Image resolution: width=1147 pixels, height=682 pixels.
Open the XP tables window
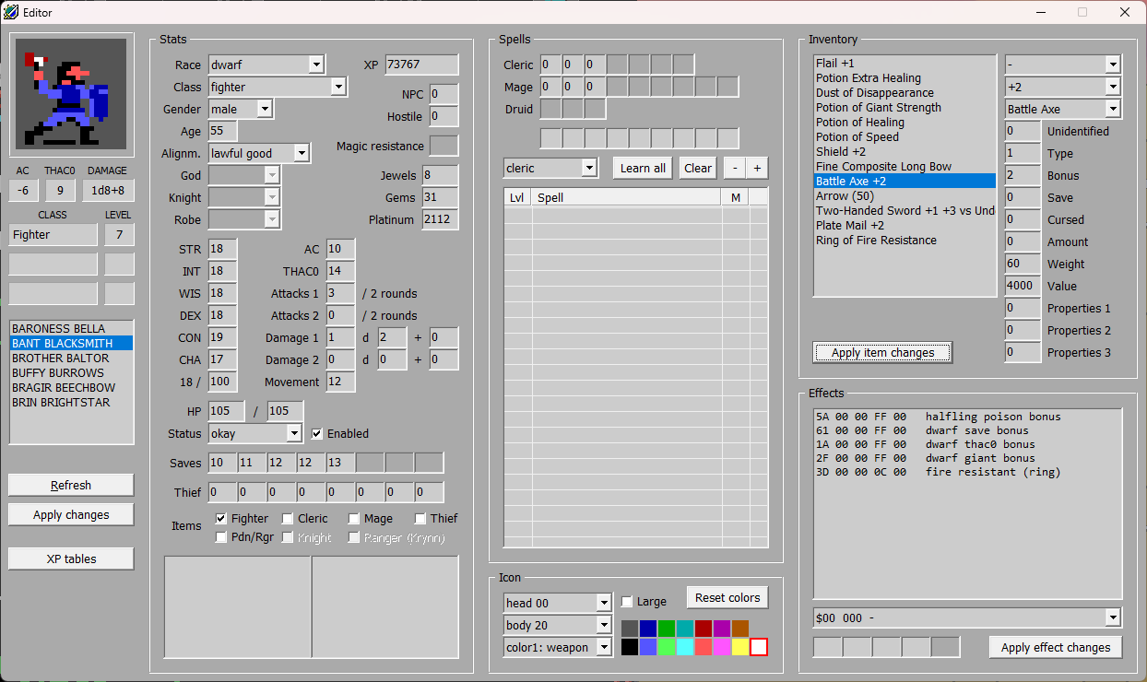pos(71,559)
